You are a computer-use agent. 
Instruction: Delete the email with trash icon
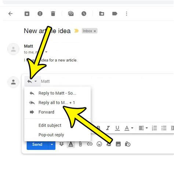pos(53,14)
